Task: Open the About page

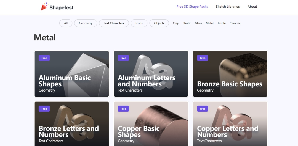Action: (252, 7)
